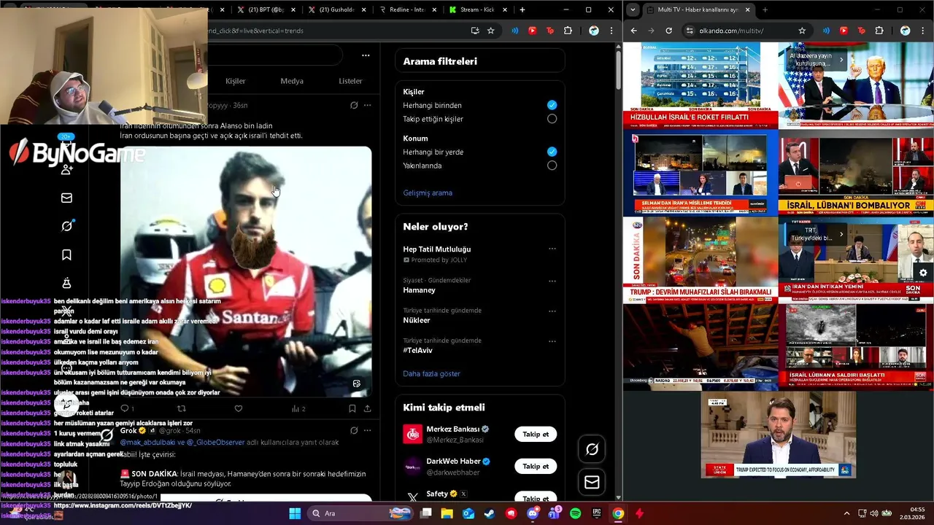Open floating messages envelope button

592,482
